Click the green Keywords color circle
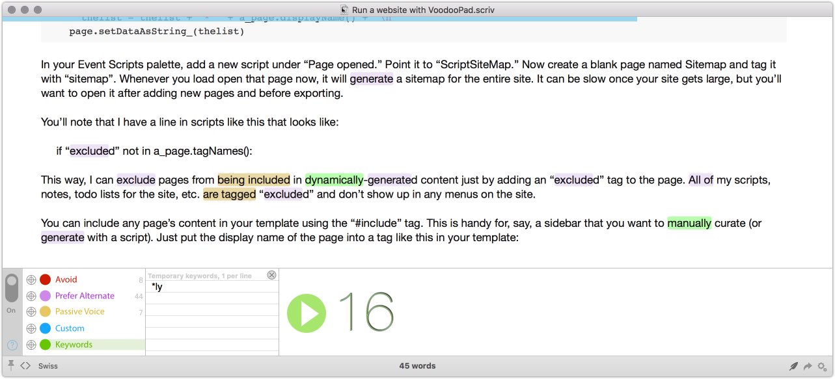 [x=45, y=345]
